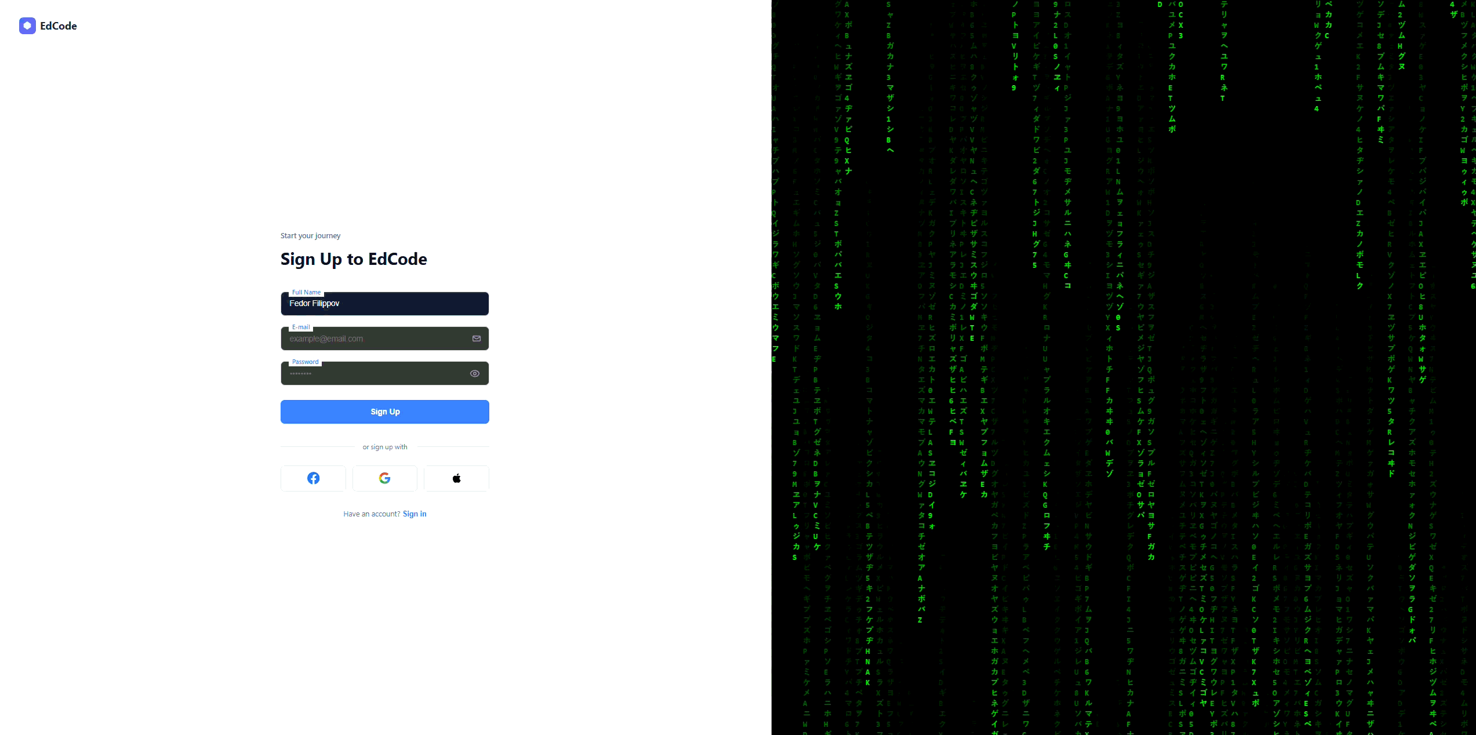Viewport: 1476px width, 735px height.
Task: Sign up with Facebook
Action: [x=313, y=478]
